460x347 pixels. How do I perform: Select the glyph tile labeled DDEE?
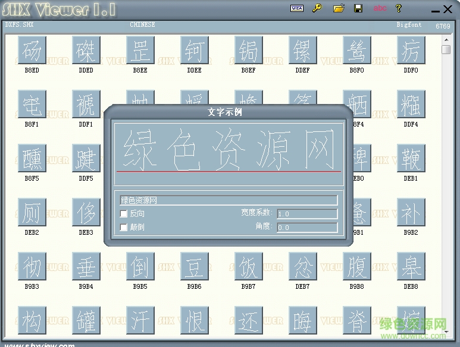195,50
